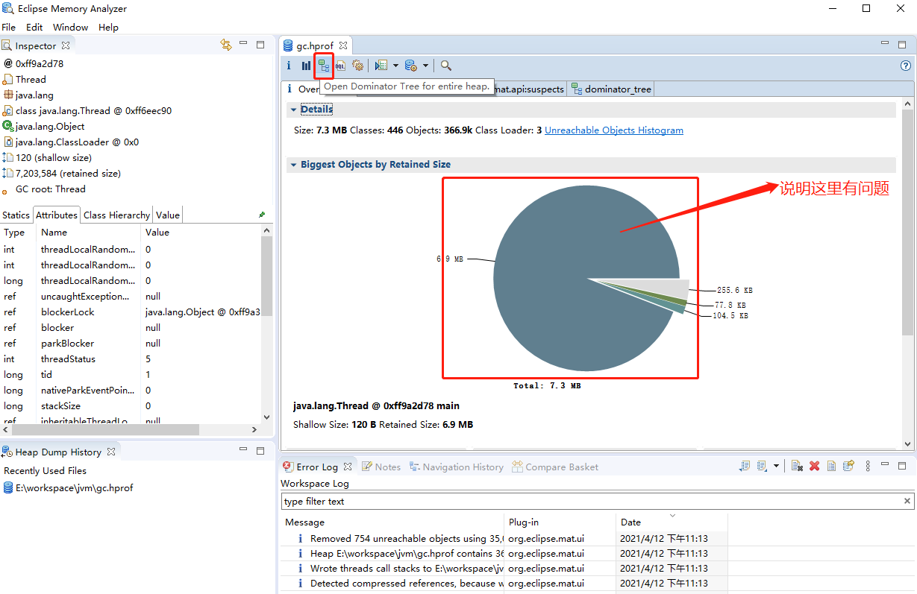
Task: Click the Inspector vertical scrollbar
Action: pos(266,276)
